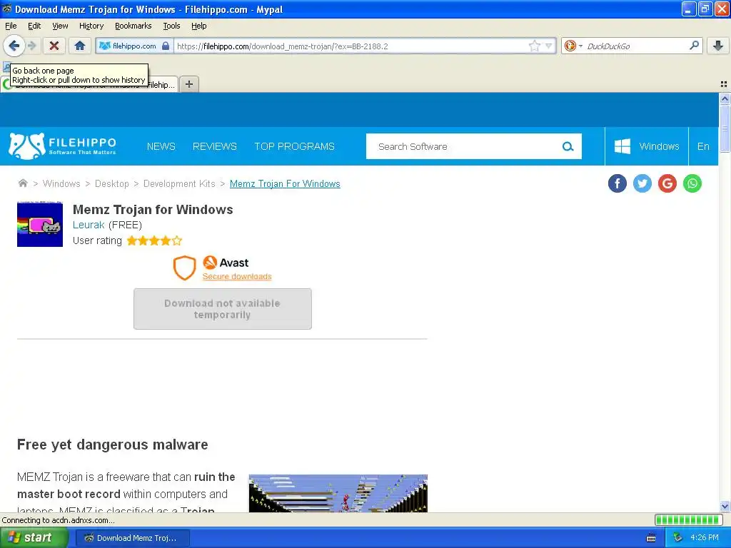Open the Tools menu

(171, 26)
